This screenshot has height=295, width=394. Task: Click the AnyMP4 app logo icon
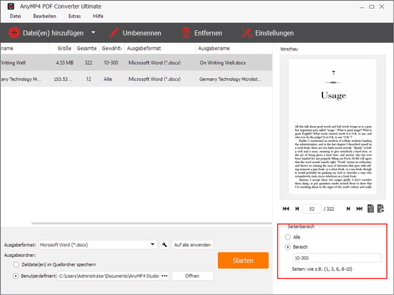(x=11, y=6)
